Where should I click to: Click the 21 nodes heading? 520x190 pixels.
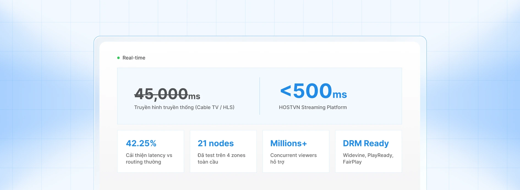coord(216,143)
